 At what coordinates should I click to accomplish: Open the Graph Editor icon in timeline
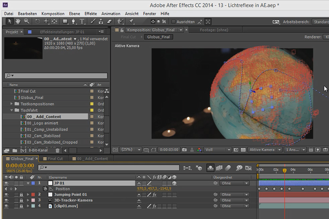248,168
